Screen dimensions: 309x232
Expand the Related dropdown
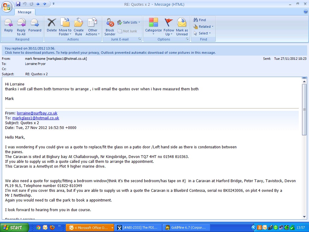point(203,27)
